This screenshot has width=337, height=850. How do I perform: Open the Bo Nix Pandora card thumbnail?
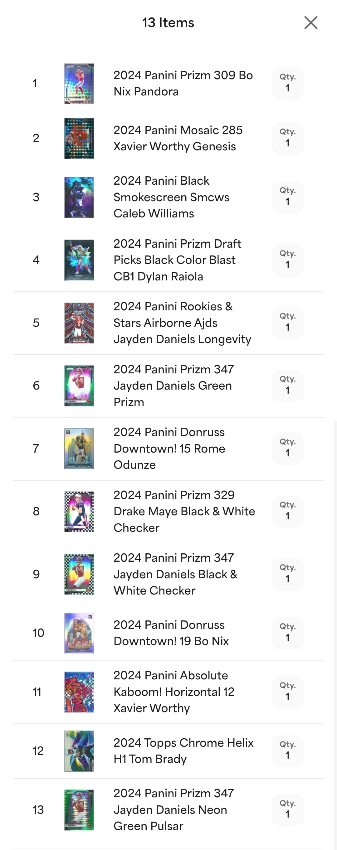pos(79,84)
